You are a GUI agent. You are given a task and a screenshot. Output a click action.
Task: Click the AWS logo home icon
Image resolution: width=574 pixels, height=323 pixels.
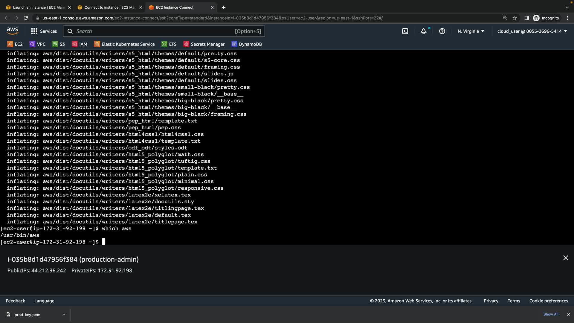coord(13,31)
